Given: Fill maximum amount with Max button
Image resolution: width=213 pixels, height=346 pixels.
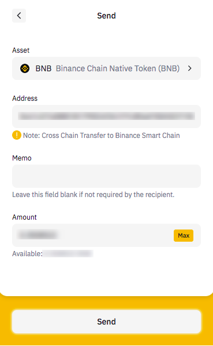Looking at the screenshot, I should point(184,235).
